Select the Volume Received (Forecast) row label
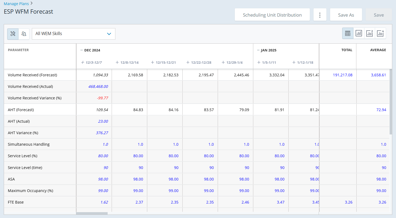 pos(32,75)
